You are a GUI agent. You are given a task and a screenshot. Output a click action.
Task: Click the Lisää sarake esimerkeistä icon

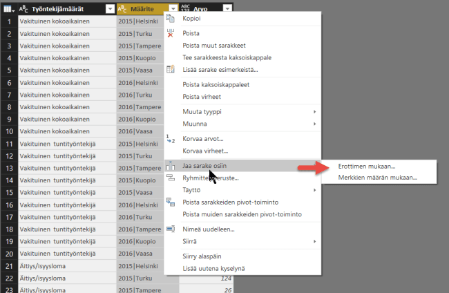pos(171,70)
